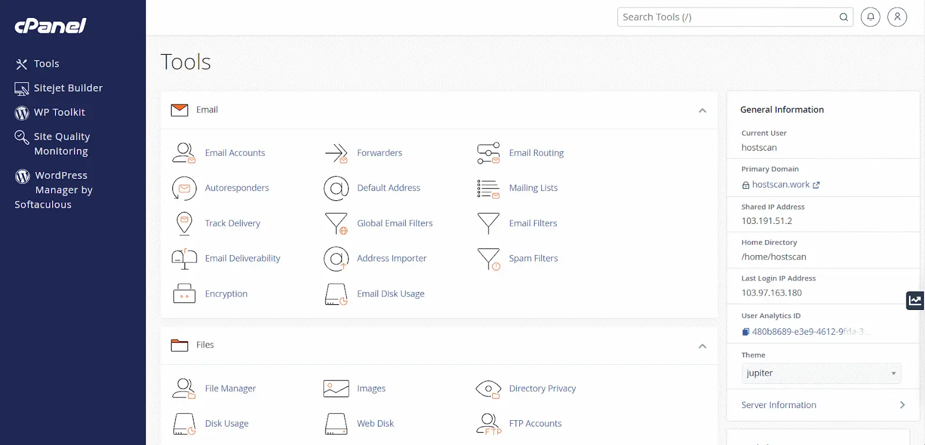Click the Web Disk drive icon
925x445 pixels.
point(336,424)
